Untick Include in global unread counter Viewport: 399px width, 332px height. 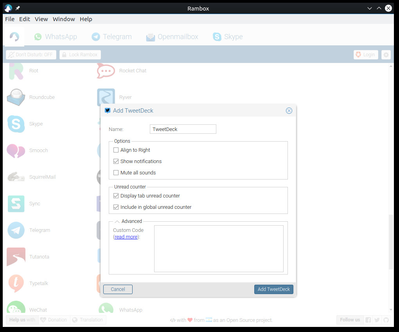pyautogui.click(x=116, y=207)
